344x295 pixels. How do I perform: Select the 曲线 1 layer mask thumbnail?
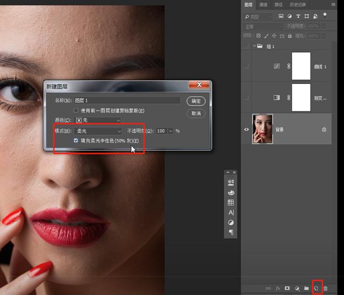(301, 66)
